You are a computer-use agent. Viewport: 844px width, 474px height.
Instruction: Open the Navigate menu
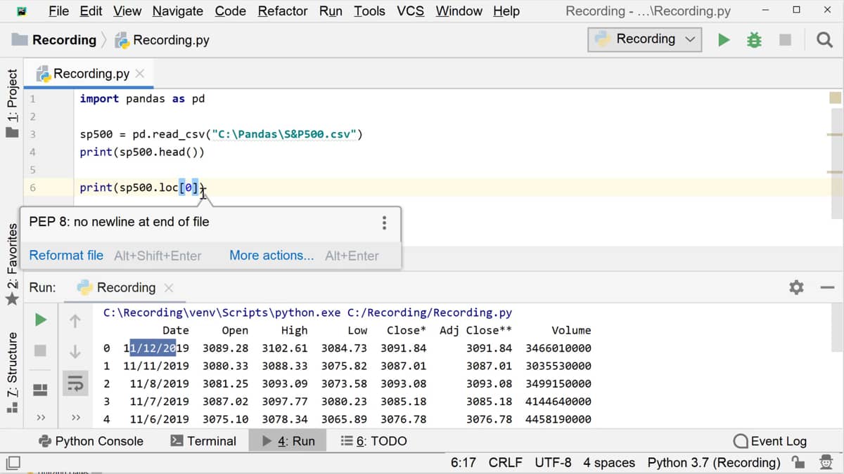coord(178,11)
